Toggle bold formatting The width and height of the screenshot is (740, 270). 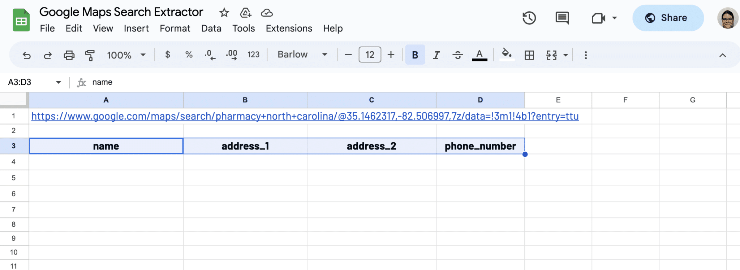415,55
